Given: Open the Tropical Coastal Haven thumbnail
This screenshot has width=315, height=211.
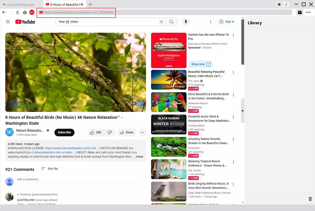Looking at the screenshot, I should (169, 169).
